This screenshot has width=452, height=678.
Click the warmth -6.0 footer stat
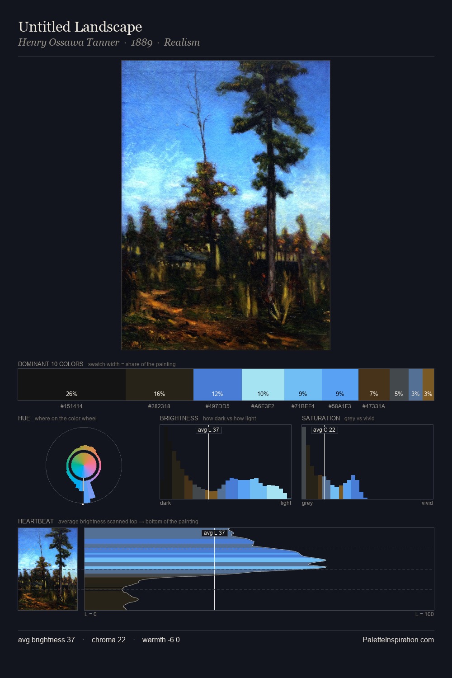(161, 640)
